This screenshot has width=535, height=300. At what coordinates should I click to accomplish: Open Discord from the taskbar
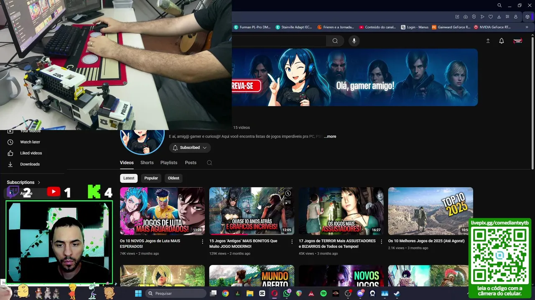[x=360, y=293]
